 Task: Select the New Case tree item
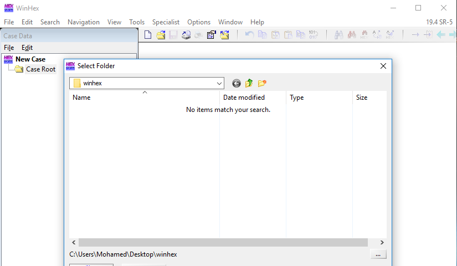tap(30, 59)
